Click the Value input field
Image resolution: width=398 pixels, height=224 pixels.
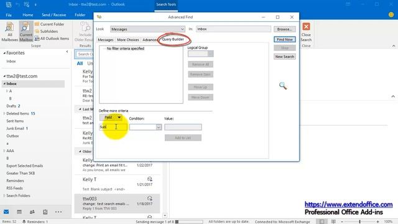(183, 127)
